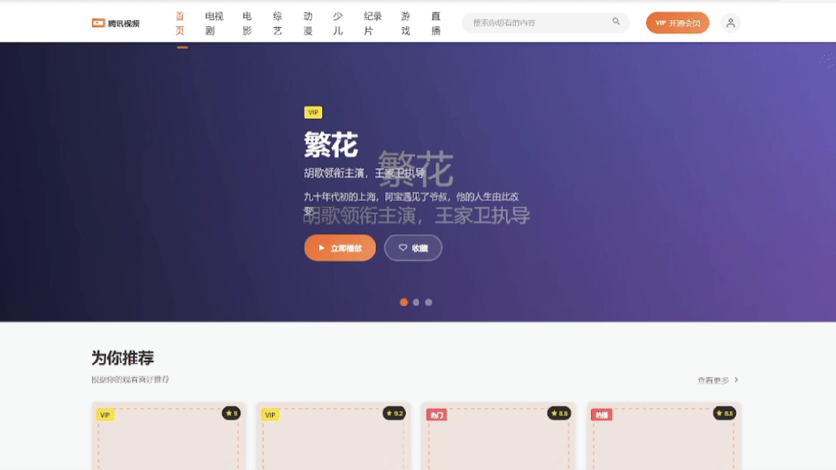Open the user profile icon
This screenshot has height=470, width=836.
(729, 22)
